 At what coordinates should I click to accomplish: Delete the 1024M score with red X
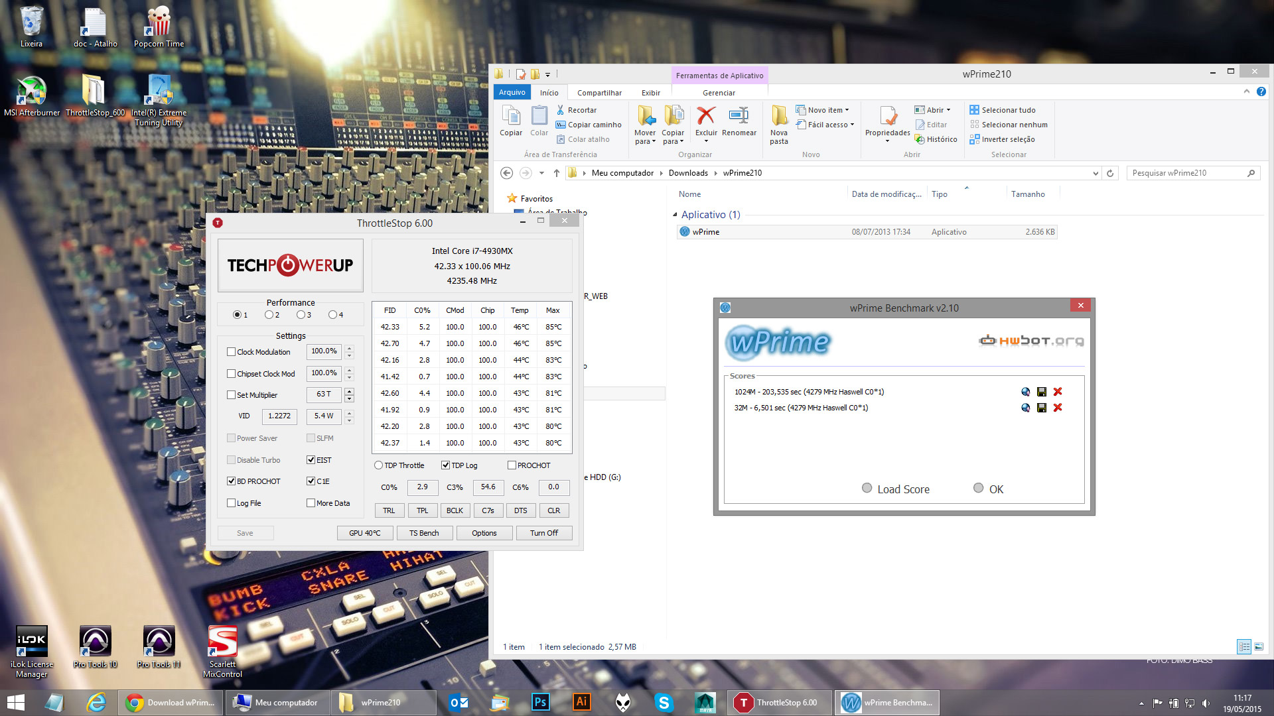coord(1058,392)
